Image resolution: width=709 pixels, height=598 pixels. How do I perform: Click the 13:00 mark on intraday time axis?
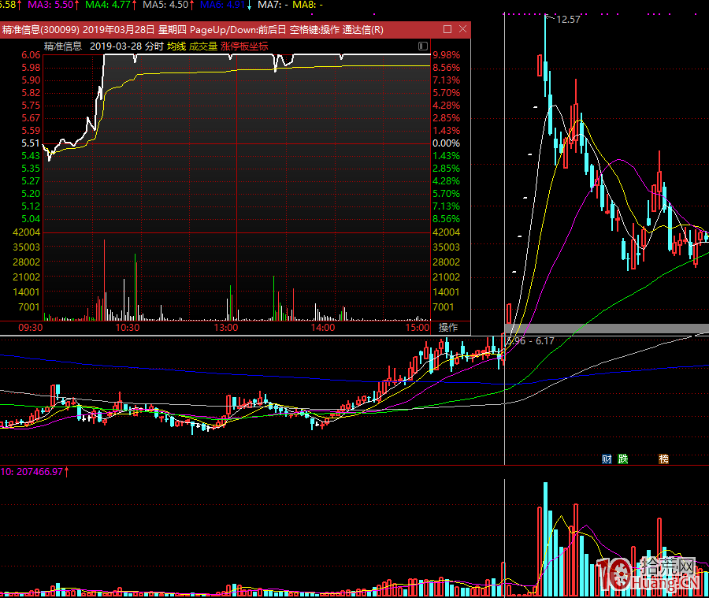[226, 327]
